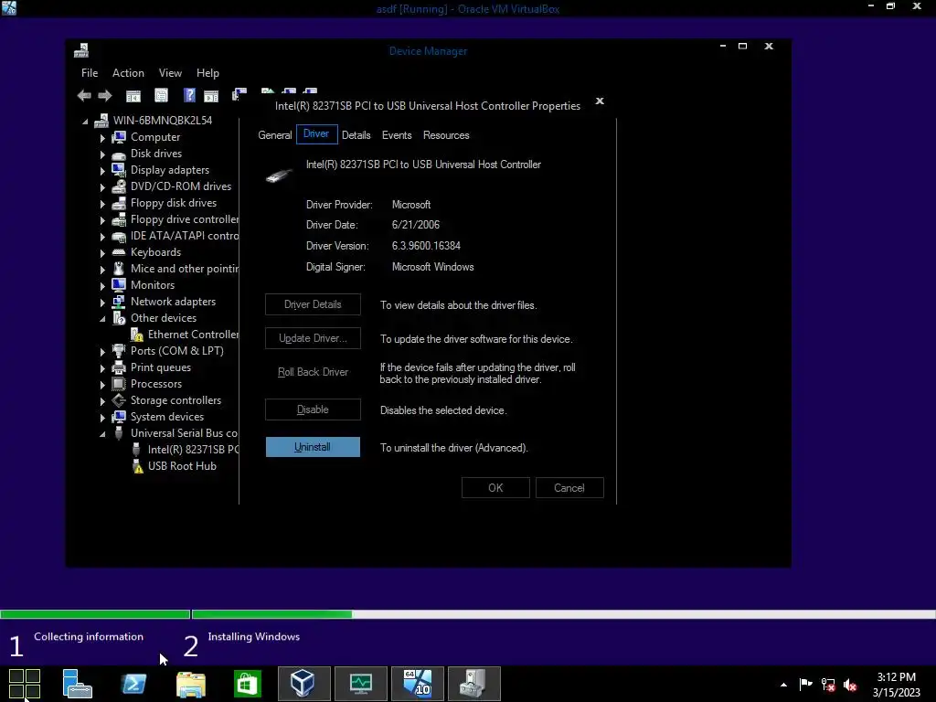Open the Action menu
Image resolution: width=936 pixels, height=702 pixels.
[128, 73]
